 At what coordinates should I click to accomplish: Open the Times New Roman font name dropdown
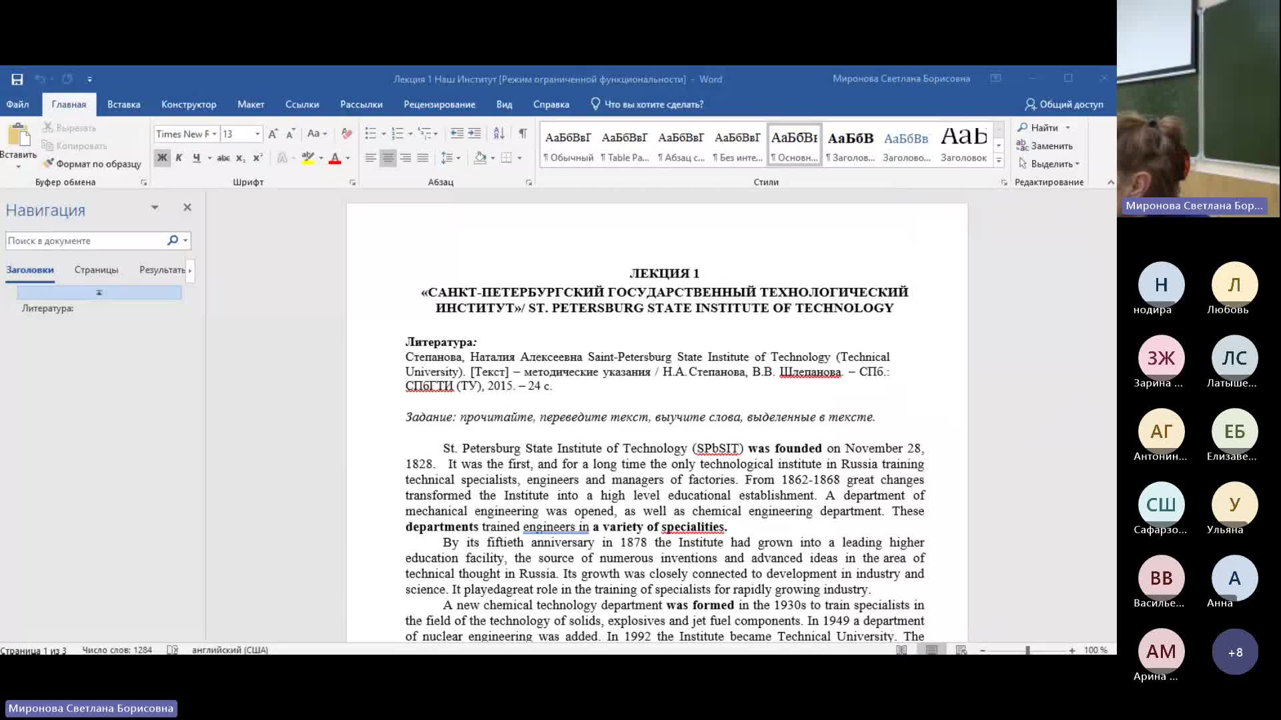[x=214, y=134]
